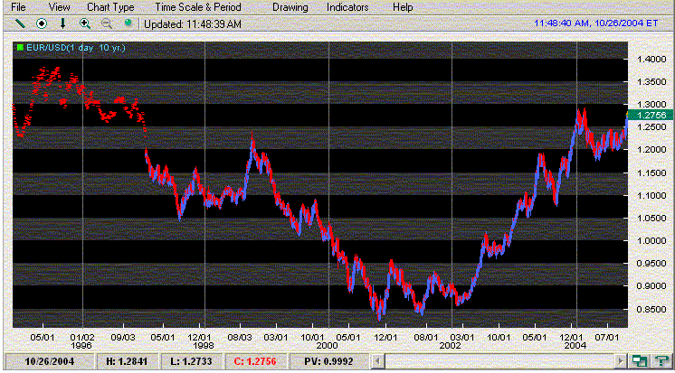675x373 pixels.
Task: Zoom out of the chart
Action: pos(107,23)
